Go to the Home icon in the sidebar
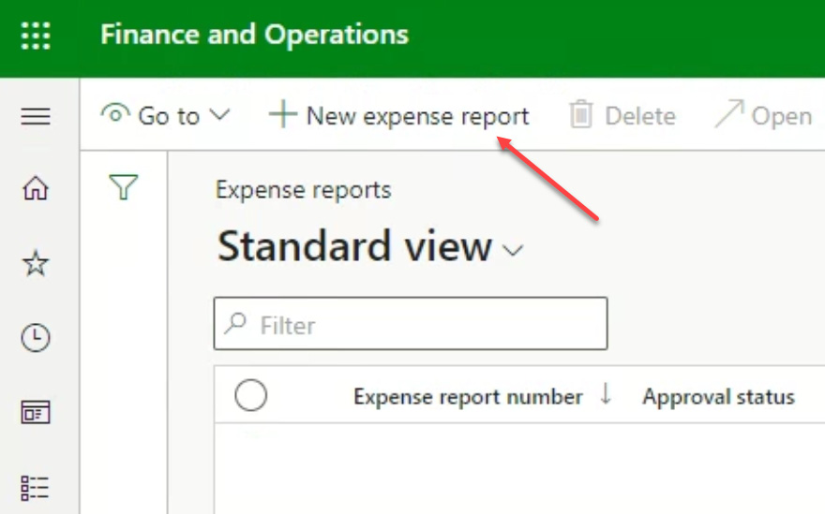Viewport: 825px width, 514px height. [36, 188]
